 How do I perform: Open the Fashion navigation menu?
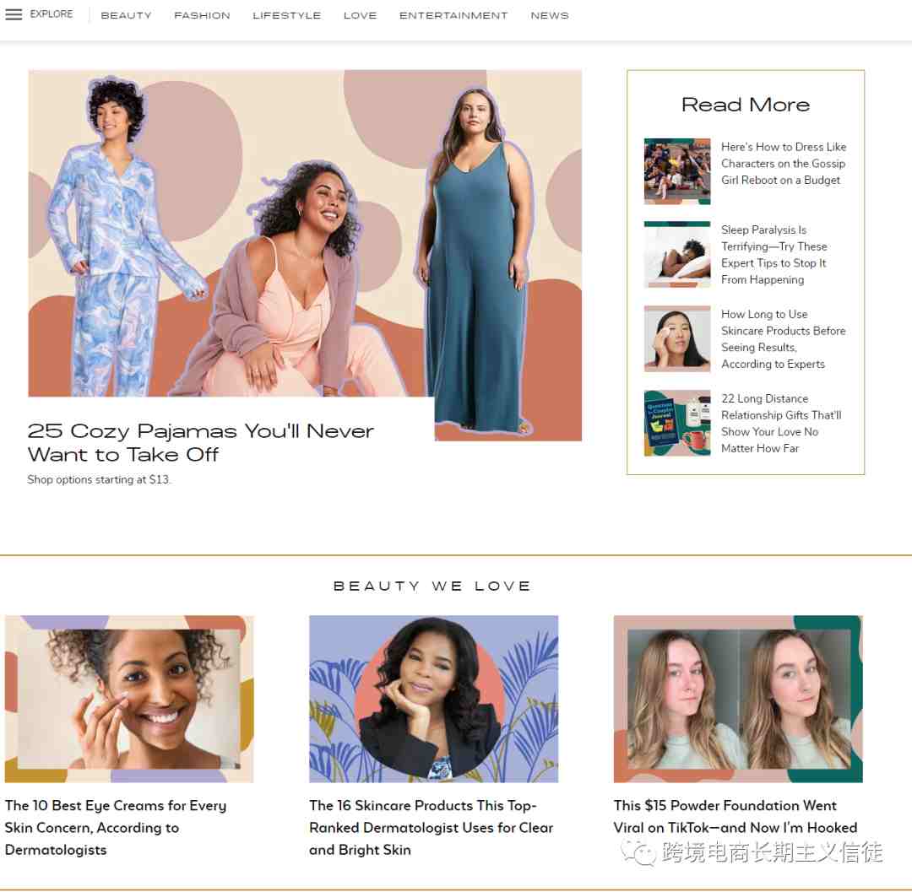tap(202, 16)
